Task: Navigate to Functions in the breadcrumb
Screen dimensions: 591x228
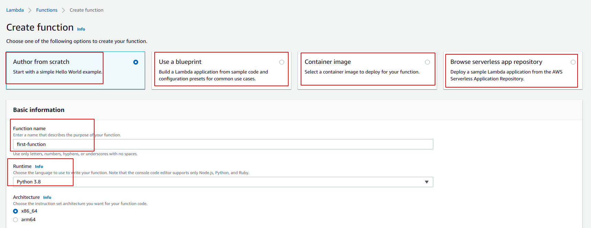Action: [47, 10]
